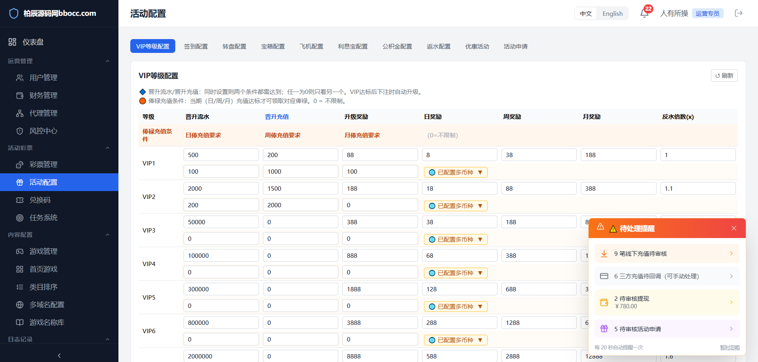Screen dimensions: 758x362
Task: Switch to the 利息宝配置 tab
Action: [353, 46]
